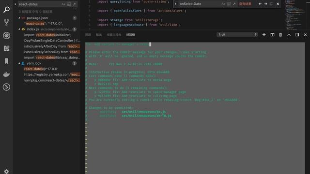The image size is (310, 174).
Task: Expand the replace row in the find widget
Action: point(175,4)
